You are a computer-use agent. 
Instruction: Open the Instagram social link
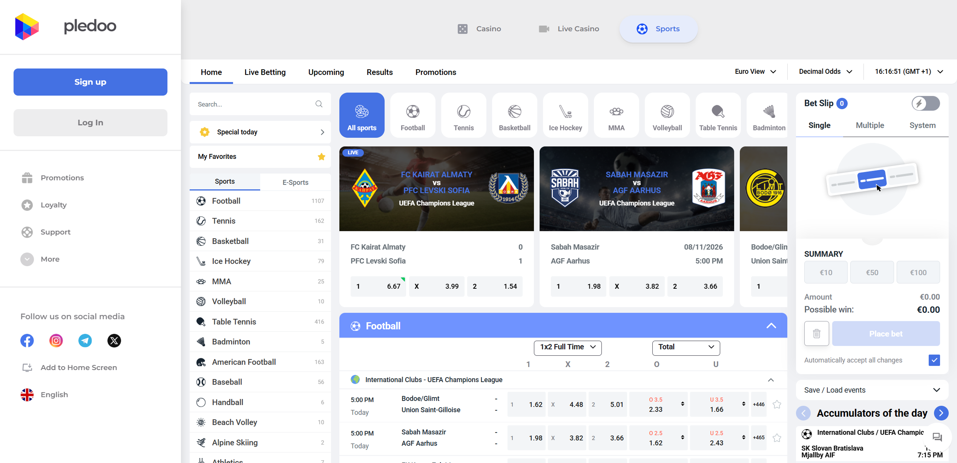[x=56, y=341]
